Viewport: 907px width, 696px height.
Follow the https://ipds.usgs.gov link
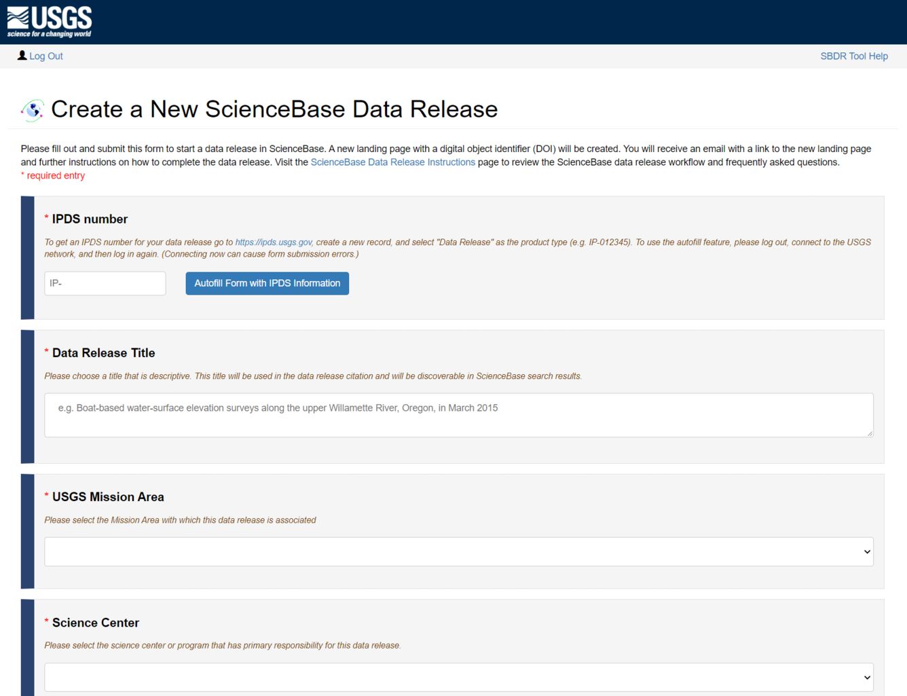point(274,242)
